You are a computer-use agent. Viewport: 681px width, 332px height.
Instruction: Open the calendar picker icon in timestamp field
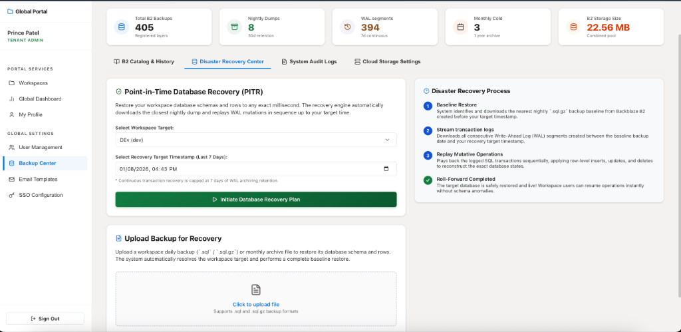(386, 169)
